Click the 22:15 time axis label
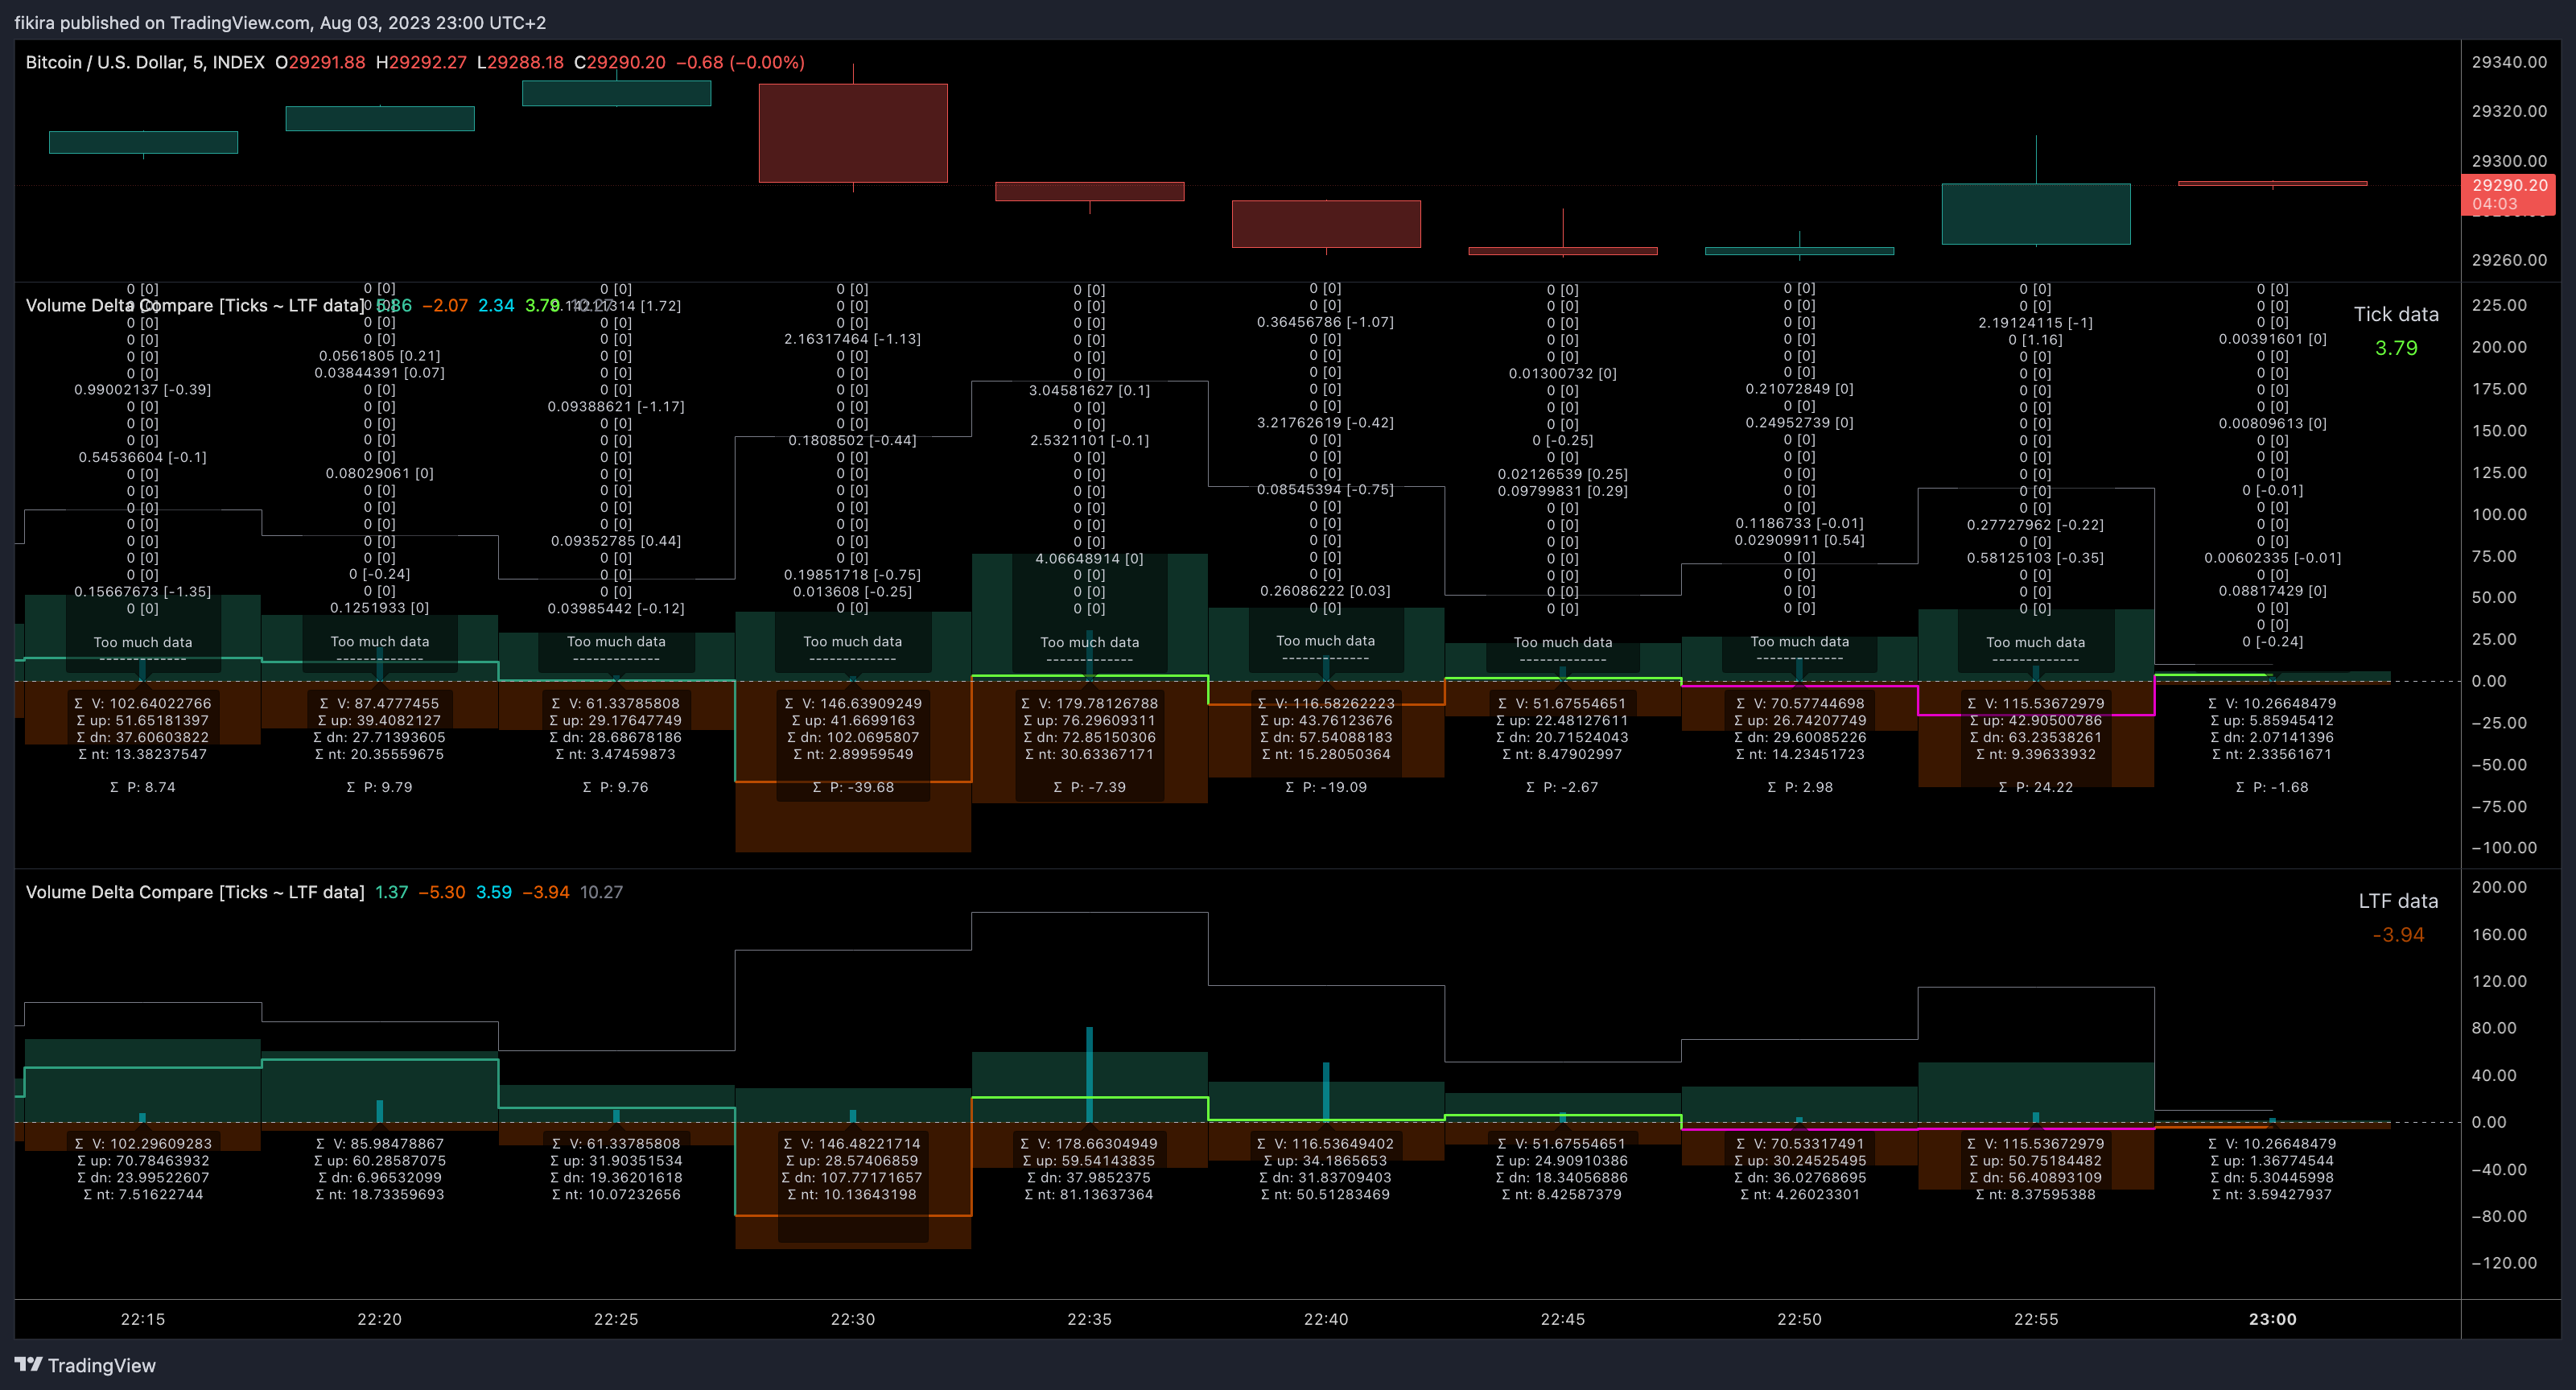The height and width of the screenshot is (1390, 2576). 143,1319
